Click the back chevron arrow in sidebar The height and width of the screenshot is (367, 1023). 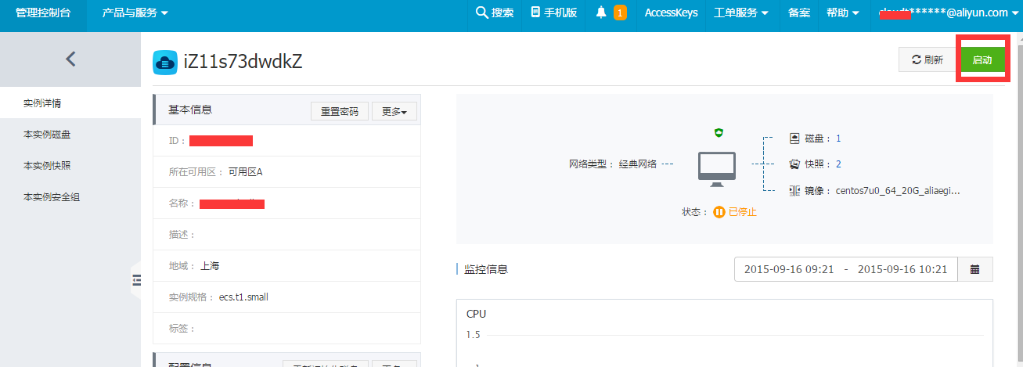70,59
